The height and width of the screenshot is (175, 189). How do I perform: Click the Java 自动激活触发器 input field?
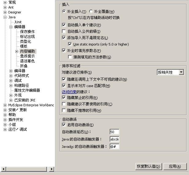(x=114, y=139)
